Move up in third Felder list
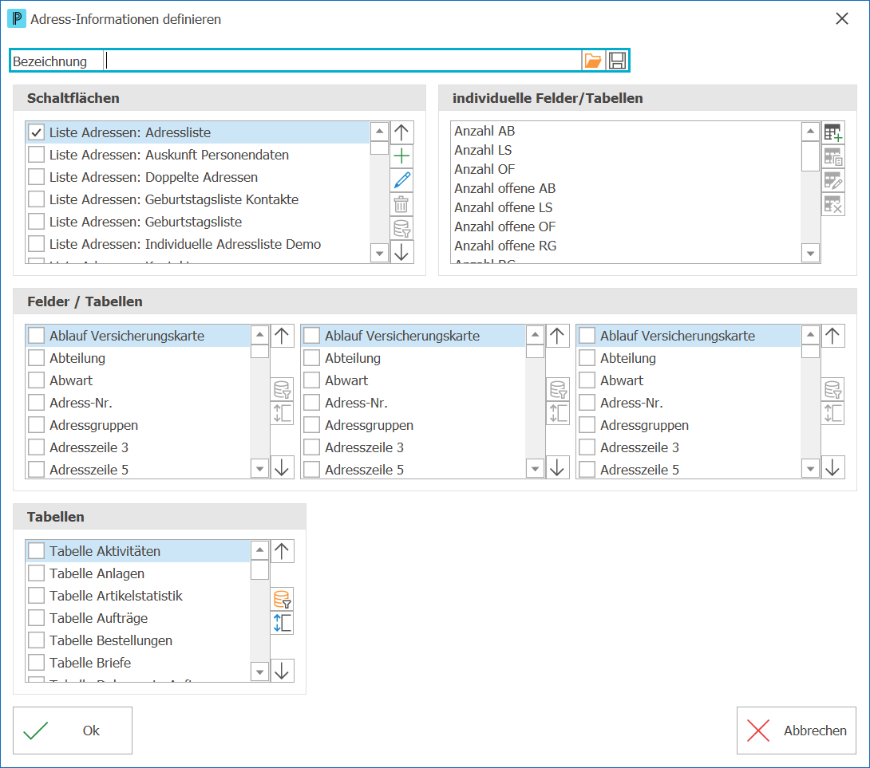 coord(832,336)
